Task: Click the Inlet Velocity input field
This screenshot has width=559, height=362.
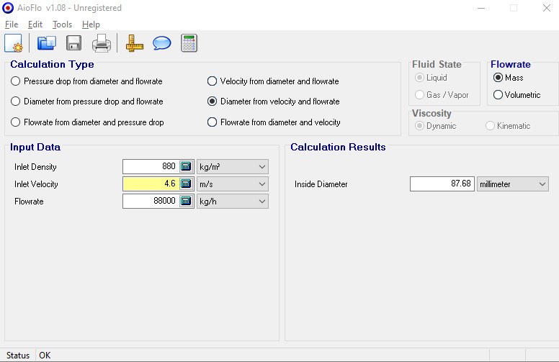Action: click(x=151, y=184)
